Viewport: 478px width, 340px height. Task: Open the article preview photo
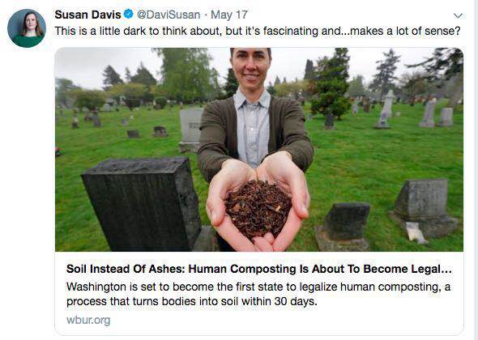[x=259, y=149]
